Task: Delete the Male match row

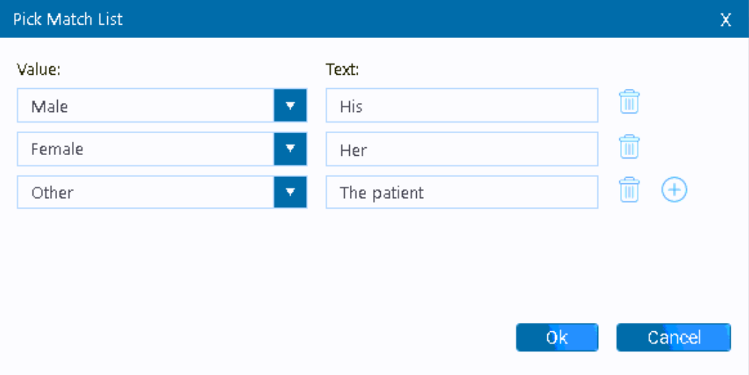Action: pos(629,103)
